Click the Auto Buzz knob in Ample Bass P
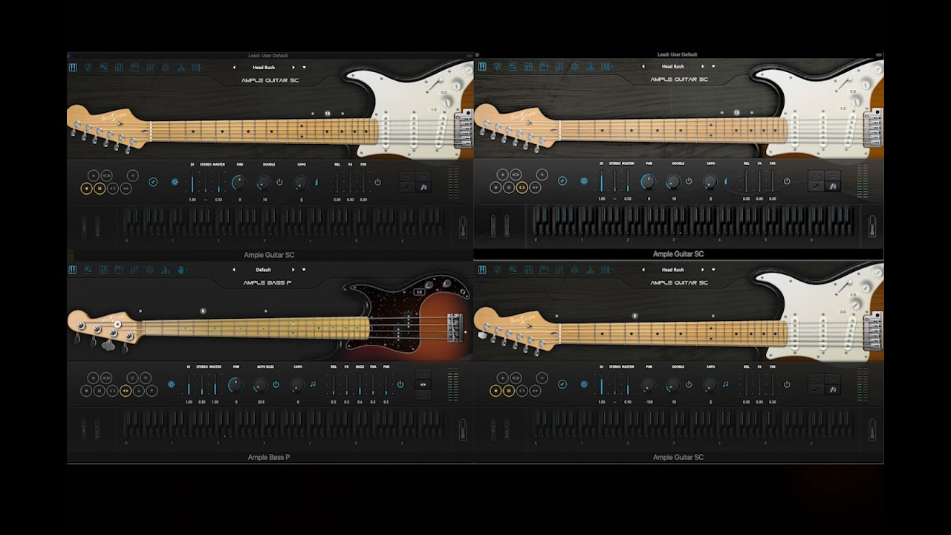Image resolution: width=951 pixels, height=535 pixels. point(261,385)
